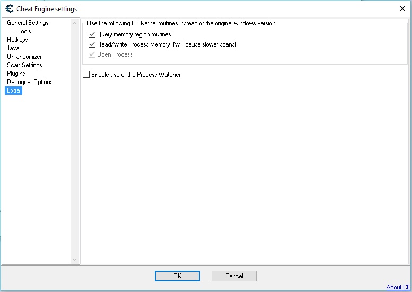Image resolution: width=412 pixels, height=292 pixels.
Task: Click the sidebar scrollbar down arrow
Action: coord(74,260)
